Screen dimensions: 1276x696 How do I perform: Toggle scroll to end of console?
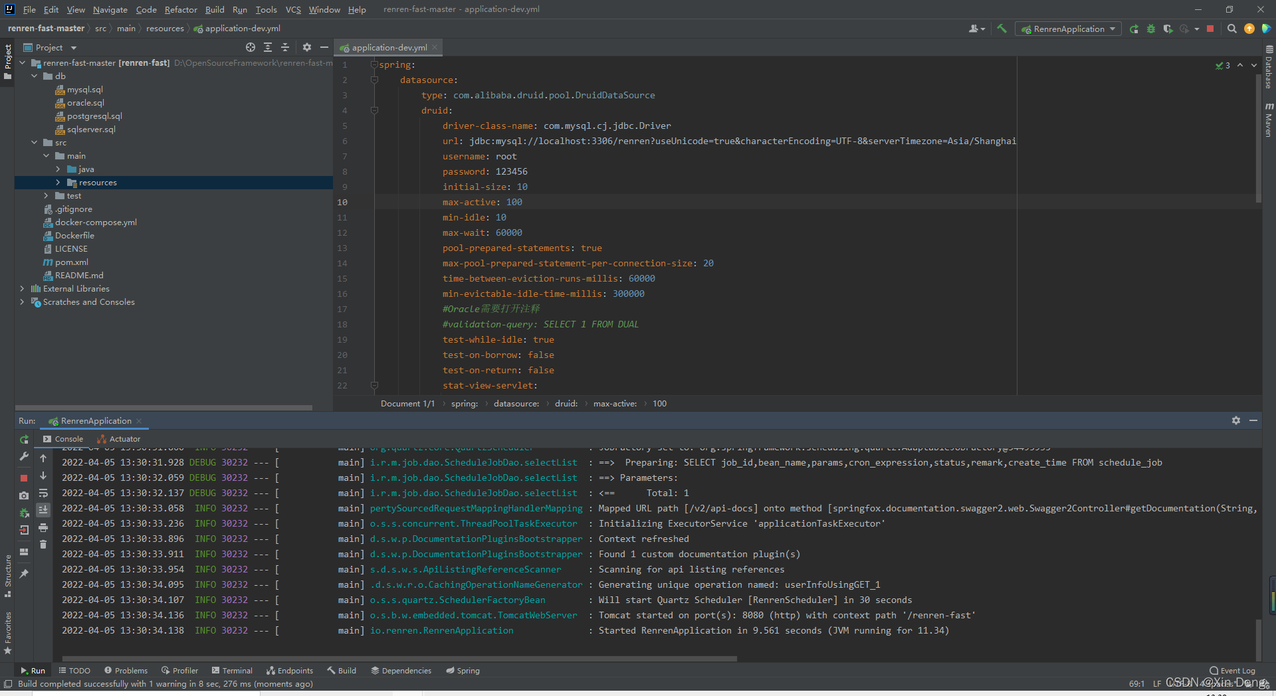pos(43,510)
